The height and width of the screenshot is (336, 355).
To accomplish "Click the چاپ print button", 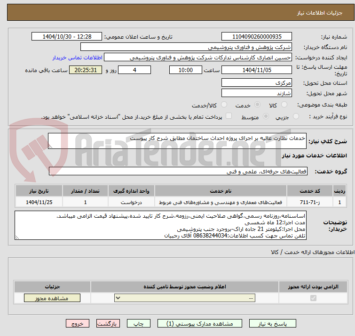I will coord(139,324).
